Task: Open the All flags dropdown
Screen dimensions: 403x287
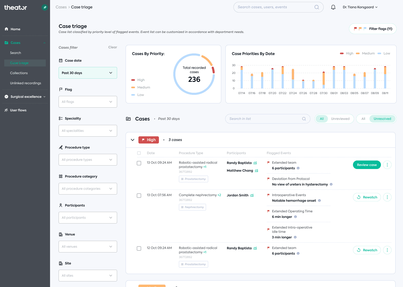Action: [x=88, y=102]
